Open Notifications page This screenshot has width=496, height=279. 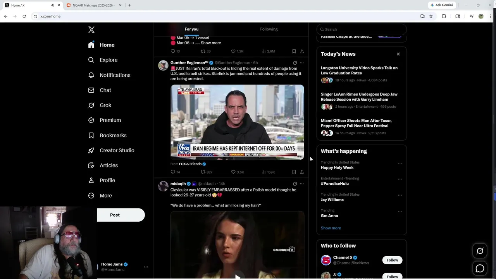pyautogui.click(x=109, y=75)
